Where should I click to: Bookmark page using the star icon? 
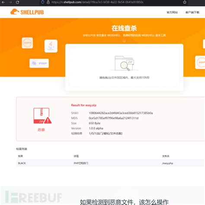point(185,2)
